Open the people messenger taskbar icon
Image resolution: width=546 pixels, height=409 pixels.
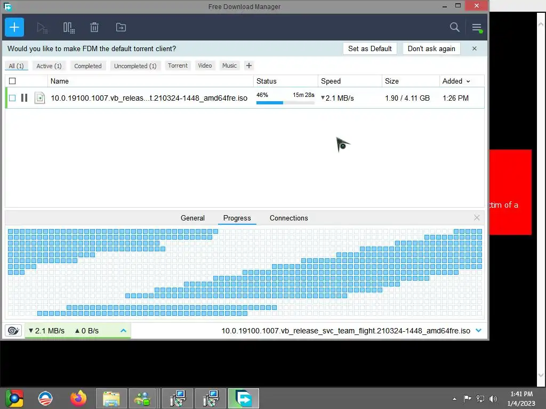142,398
